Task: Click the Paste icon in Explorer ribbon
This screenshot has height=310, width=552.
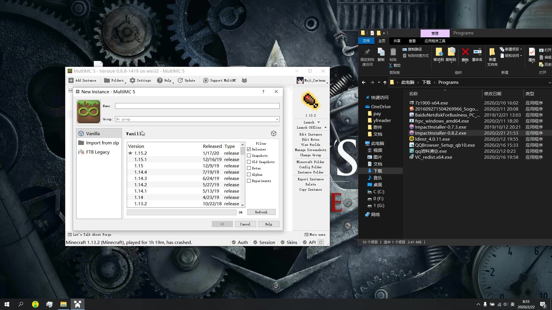Action: (x=393, y=52)
